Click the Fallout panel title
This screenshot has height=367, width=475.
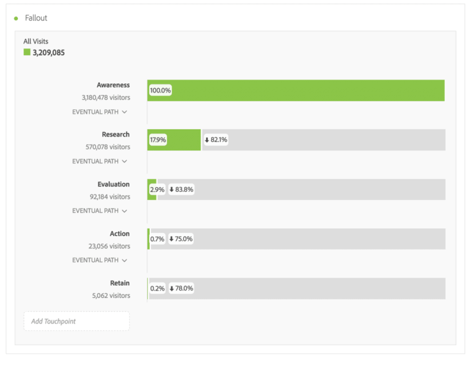click(x=36, y=18)
